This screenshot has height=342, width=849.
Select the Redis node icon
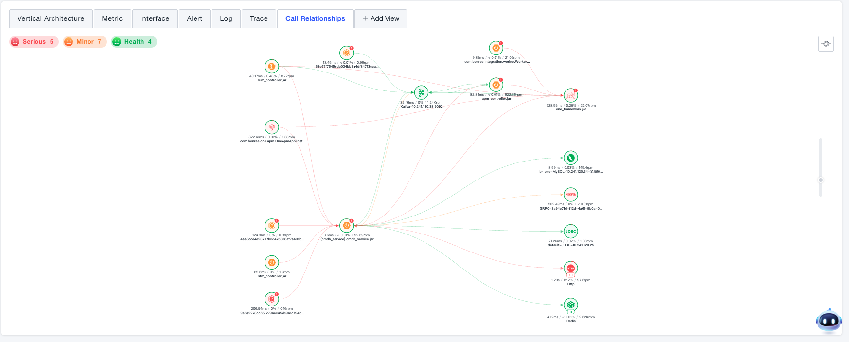point(571,305)
